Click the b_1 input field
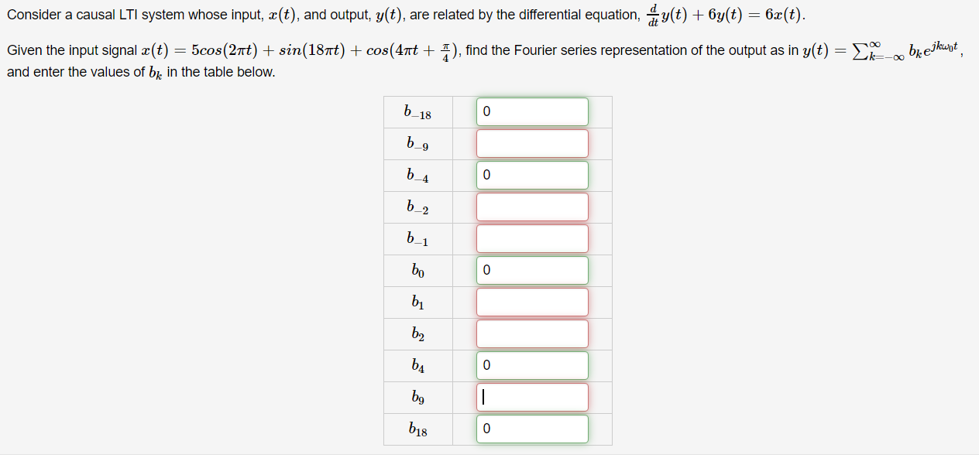This screenshot has width=979, height=458. [x=532, y=302]
